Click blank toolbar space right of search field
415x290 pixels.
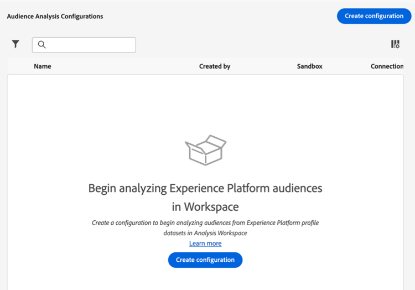coord(260,45)
